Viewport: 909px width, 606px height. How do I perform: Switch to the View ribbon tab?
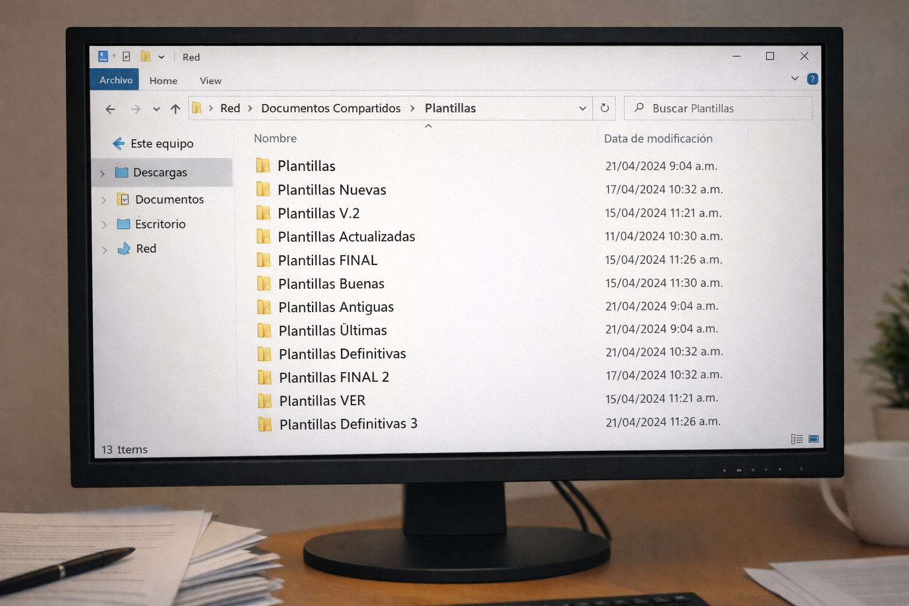tap(210, 80)
